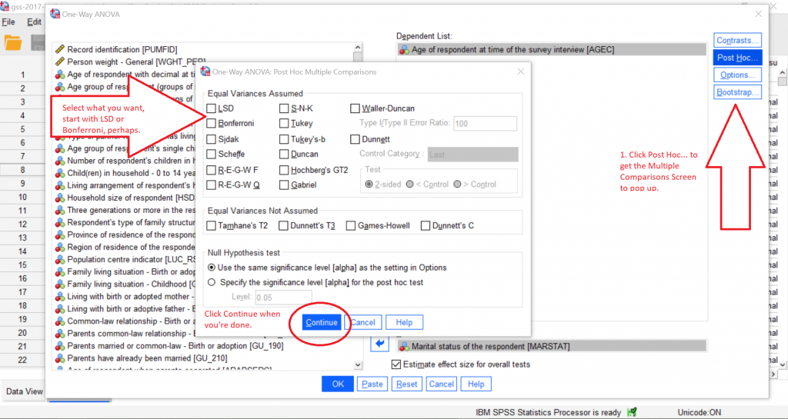Image resolution: width=788 pixels, height=419 pixels.
Task: Select the '< Control' radio button
Action: pos(409,185)
